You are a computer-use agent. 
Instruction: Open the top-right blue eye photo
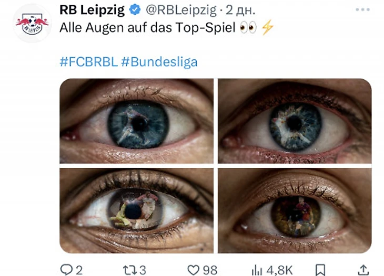coord(295,121)
